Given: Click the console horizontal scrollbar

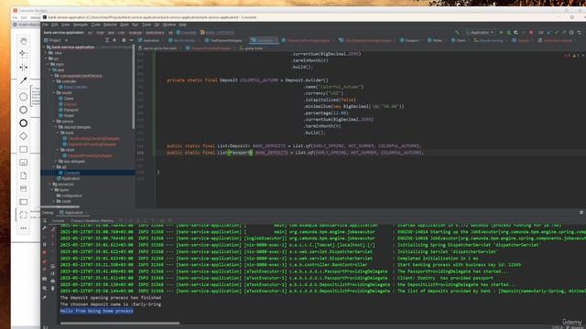Looking at the screenshot, I should (120, 323).
